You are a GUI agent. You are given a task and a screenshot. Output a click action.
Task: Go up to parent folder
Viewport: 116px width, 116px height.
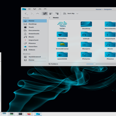(x=38, y=14)
